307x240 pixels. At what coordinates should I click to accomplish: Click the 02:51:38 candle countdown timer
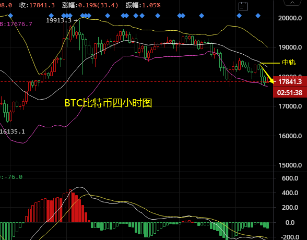pos(290,92)
